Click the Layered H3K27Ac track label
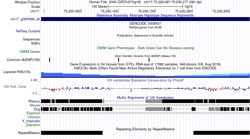The width and height of the screenshot is (250, 139). pyautogui.click(x=17, y=72)
